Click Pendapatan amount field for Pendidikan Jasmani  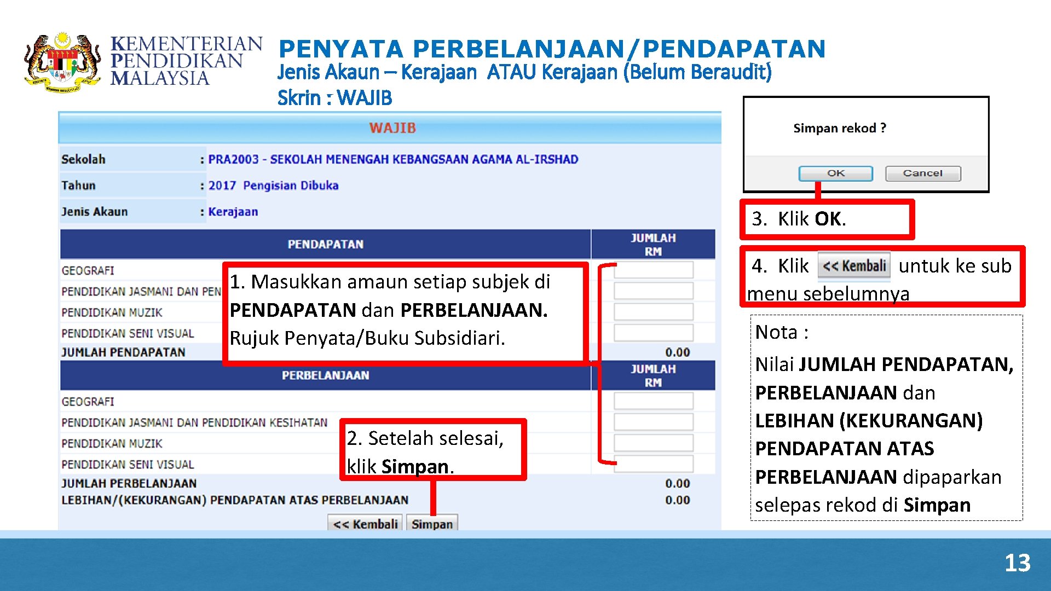(653, 291)
